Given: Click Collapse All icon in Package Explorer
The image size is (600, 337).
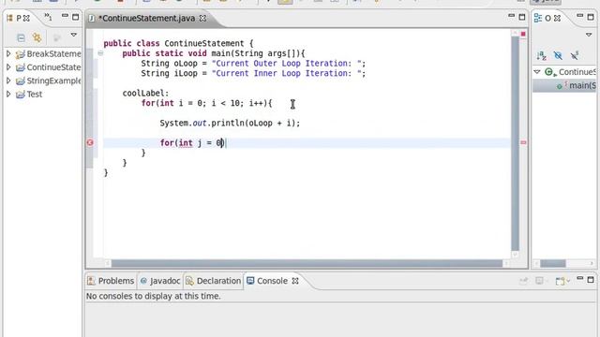Looking at the screenshot, I should pyautogui.click(x=21, y=37).
